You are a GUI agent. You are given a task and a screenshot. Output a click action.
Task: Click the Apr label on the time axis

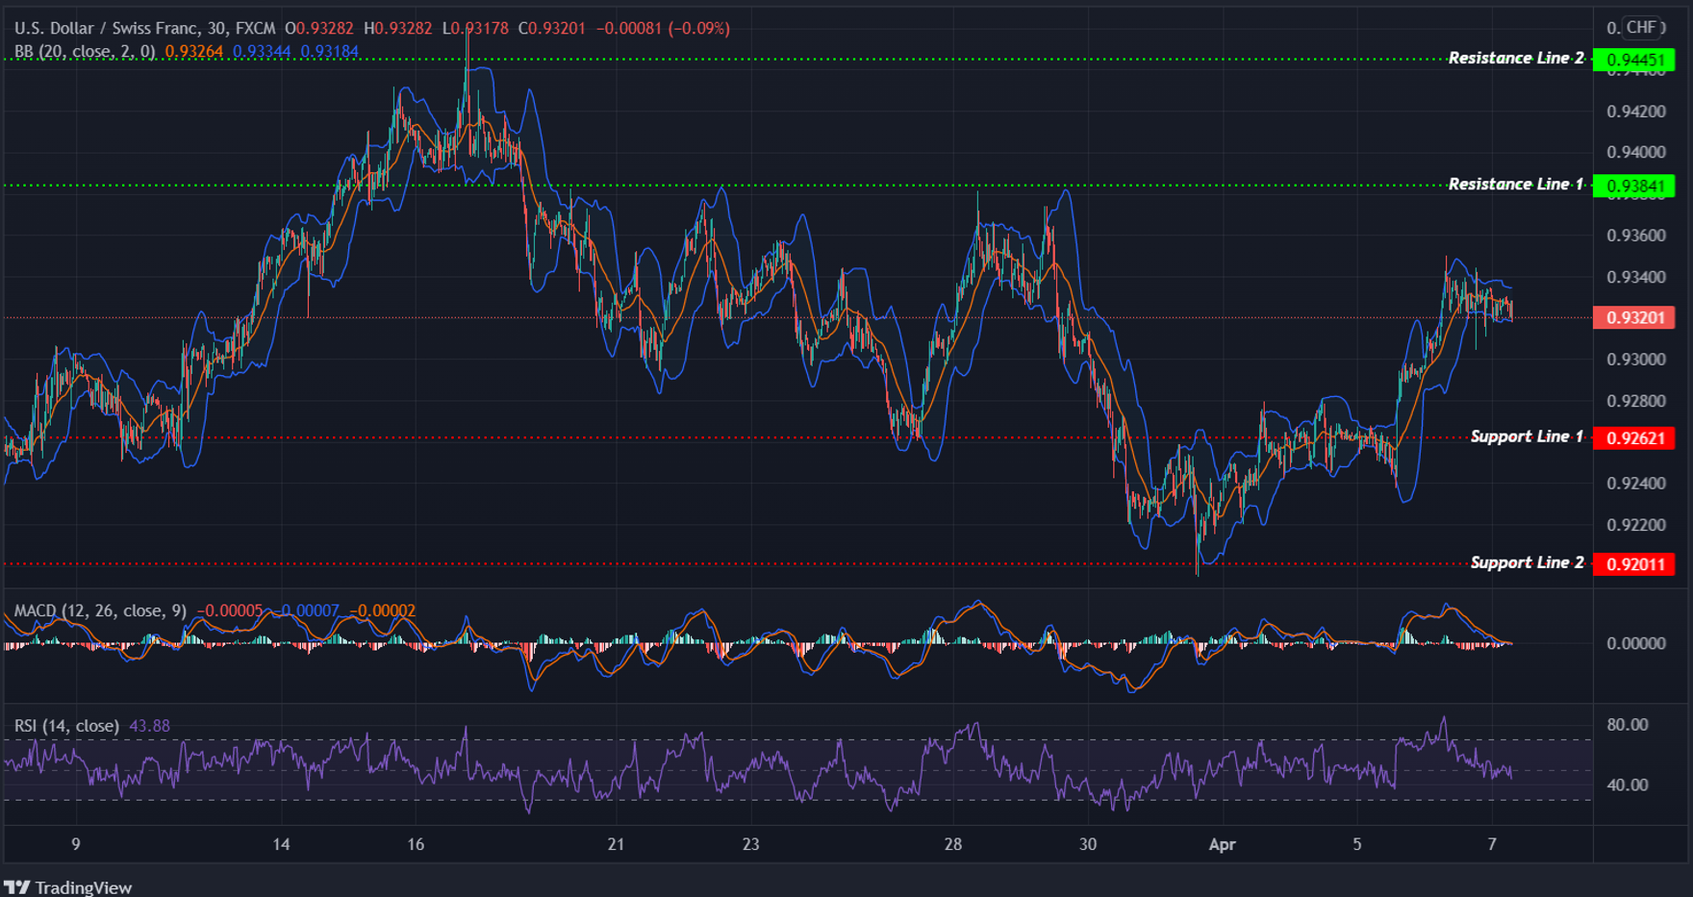coord(1223,843)
